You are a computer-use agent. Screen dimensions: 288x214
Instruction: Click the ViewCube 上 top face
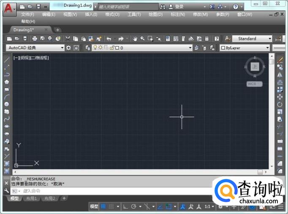click(255, 66)
